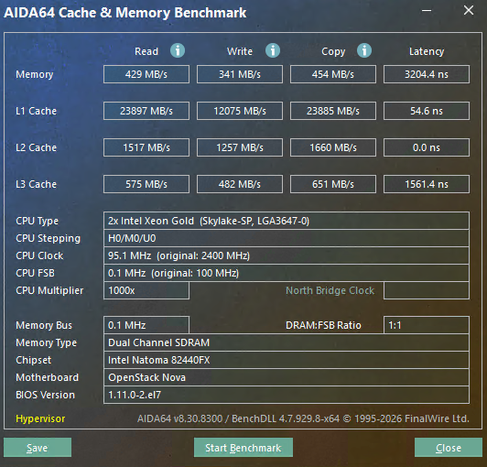Click the Read info icon
Screen dimensions: 487x467
178,50
